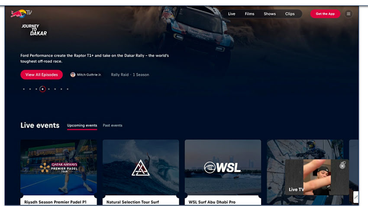Click Natural Selection Tour Surf title
Screen dimensions: 368x206
132,202
